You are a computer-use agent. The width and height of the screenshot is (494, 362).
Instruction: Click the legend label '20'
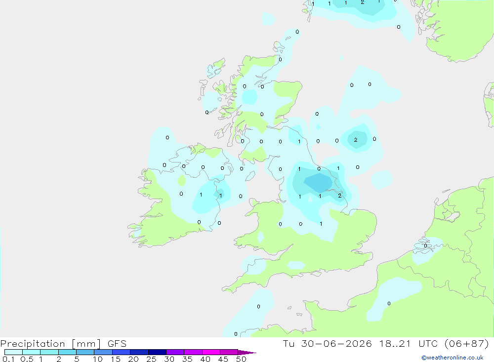[x=133, y=359]
